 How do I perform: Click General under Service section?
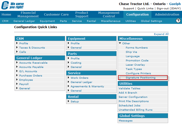click(x=76, y=91)
